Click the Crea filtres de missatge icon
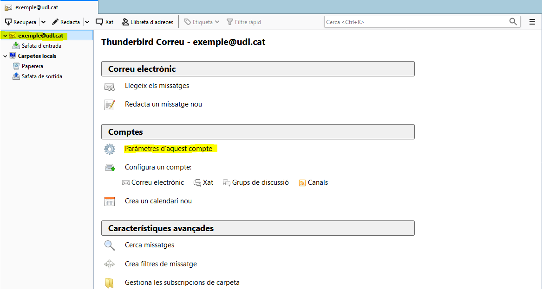The height and width of the screenshot is (289, 542). (110, 264)
